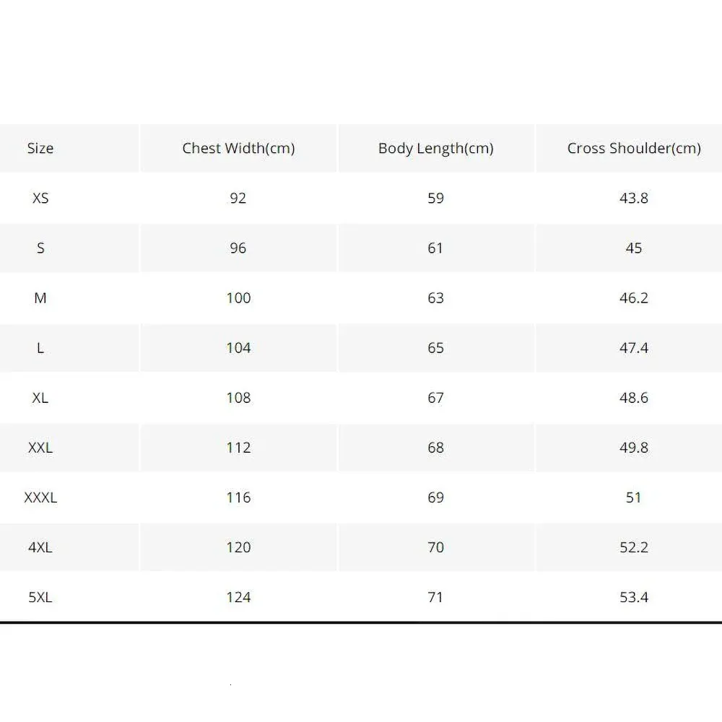Click chest width value 92
Viewport: 722px width, 722px height.
238,198
